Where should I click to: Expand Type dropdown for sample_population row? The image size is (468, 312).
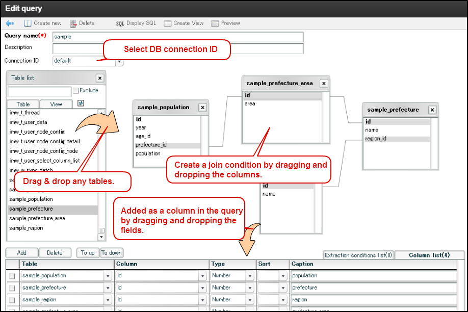tap(250, 276)
